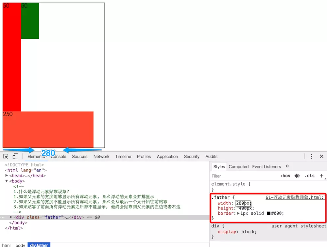The image size is (327, 247).
Task: Click the black border color swatch
Action: click(x=268, y=213)
